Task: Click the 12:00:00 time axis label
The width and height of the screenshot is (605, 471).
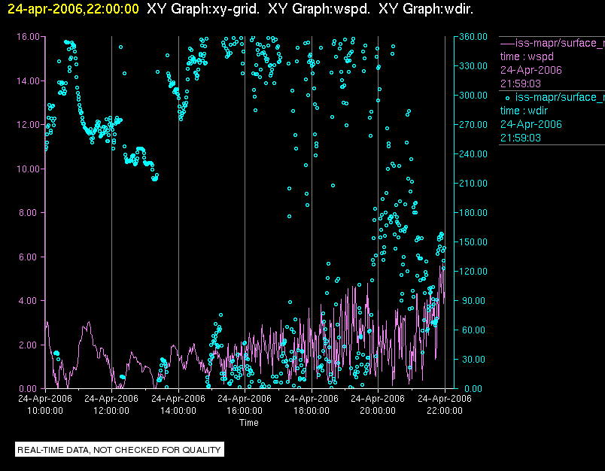Action: click(111, 411)
